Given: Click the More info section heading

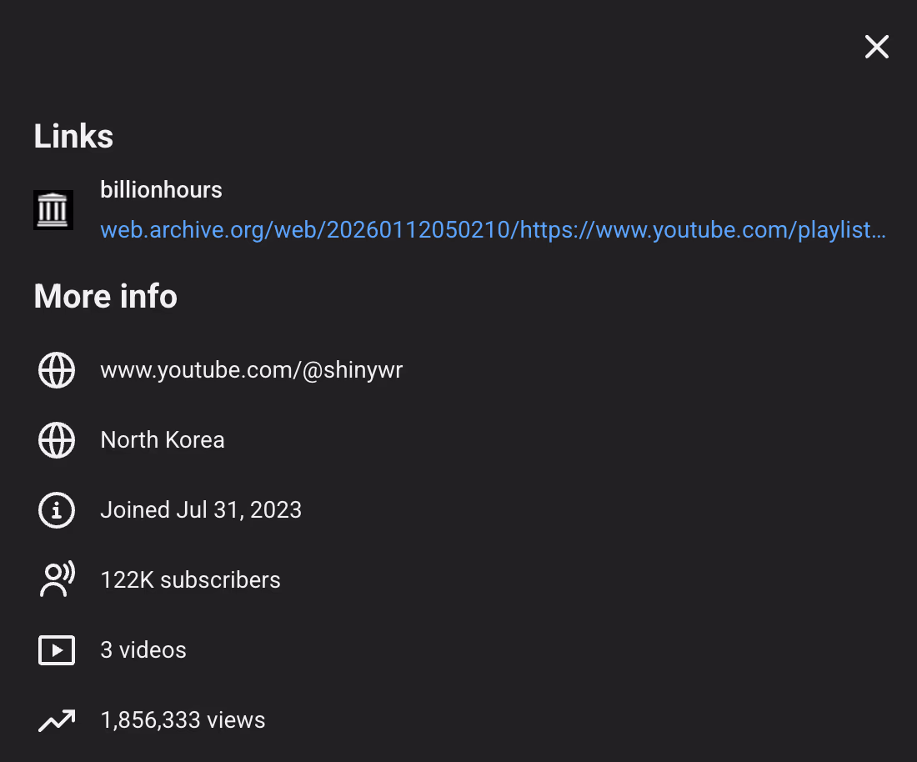Looking at the screenshot, I should (x=106, y=296).
